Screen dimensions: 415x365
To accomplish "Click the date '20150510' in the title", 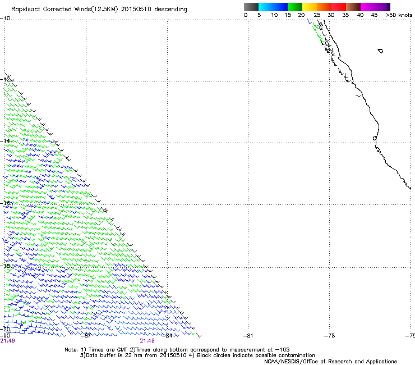I will (x=136, y=9).
